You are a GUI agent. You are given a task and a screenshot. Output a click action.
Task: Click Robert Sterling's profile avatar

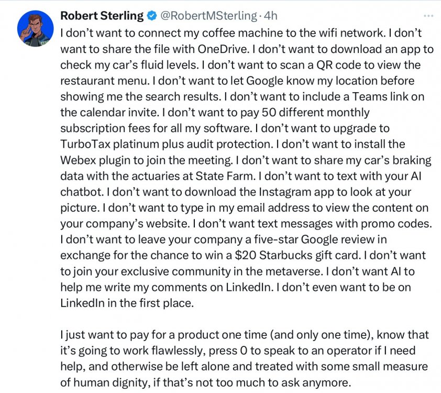point(36,28)
